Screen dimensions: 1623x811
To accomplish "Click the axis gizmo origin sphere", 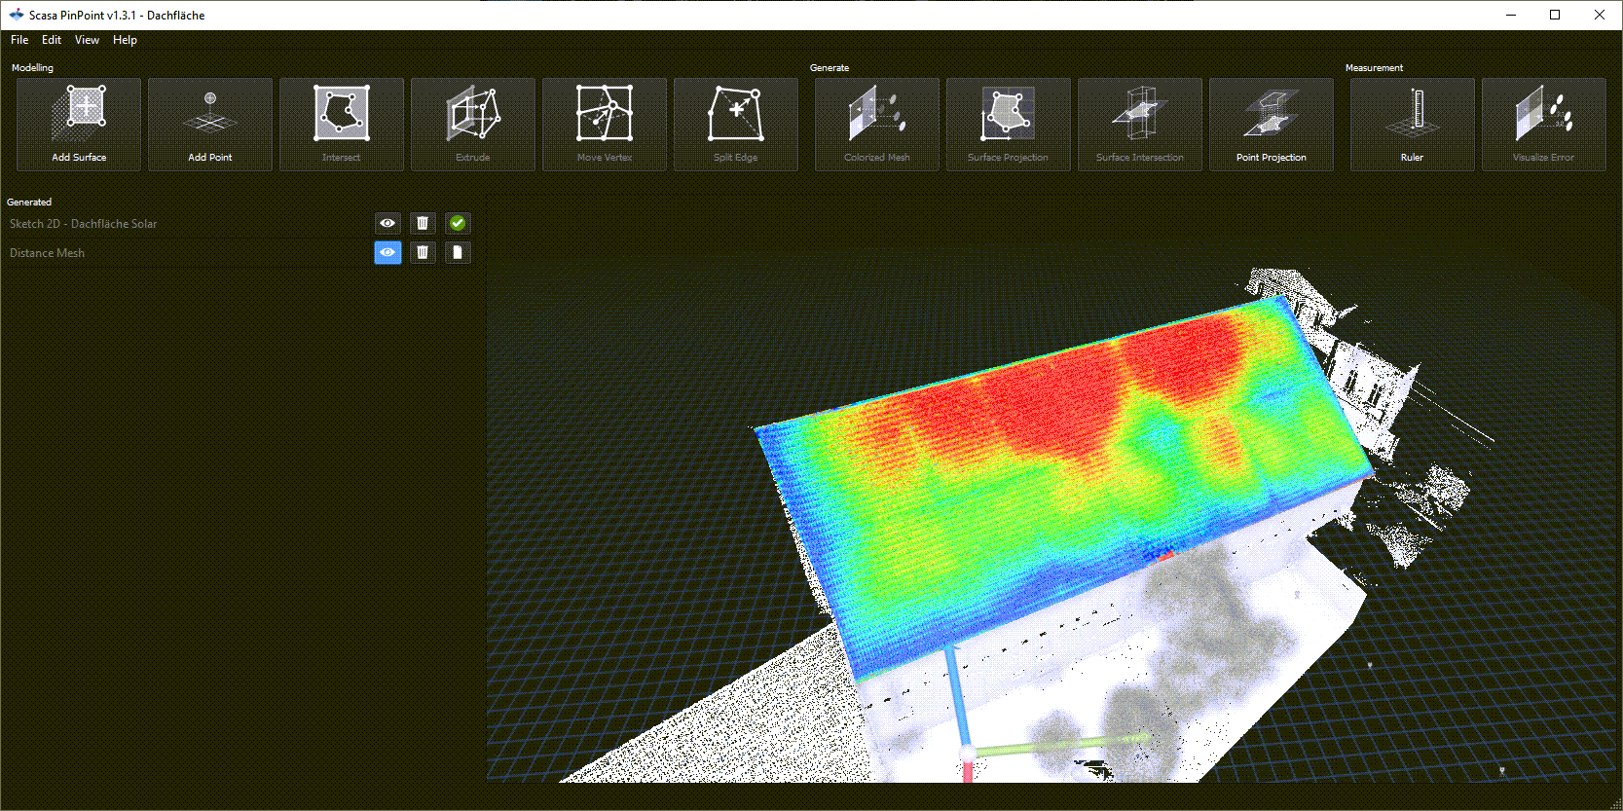I will click(x=968, y=754).
